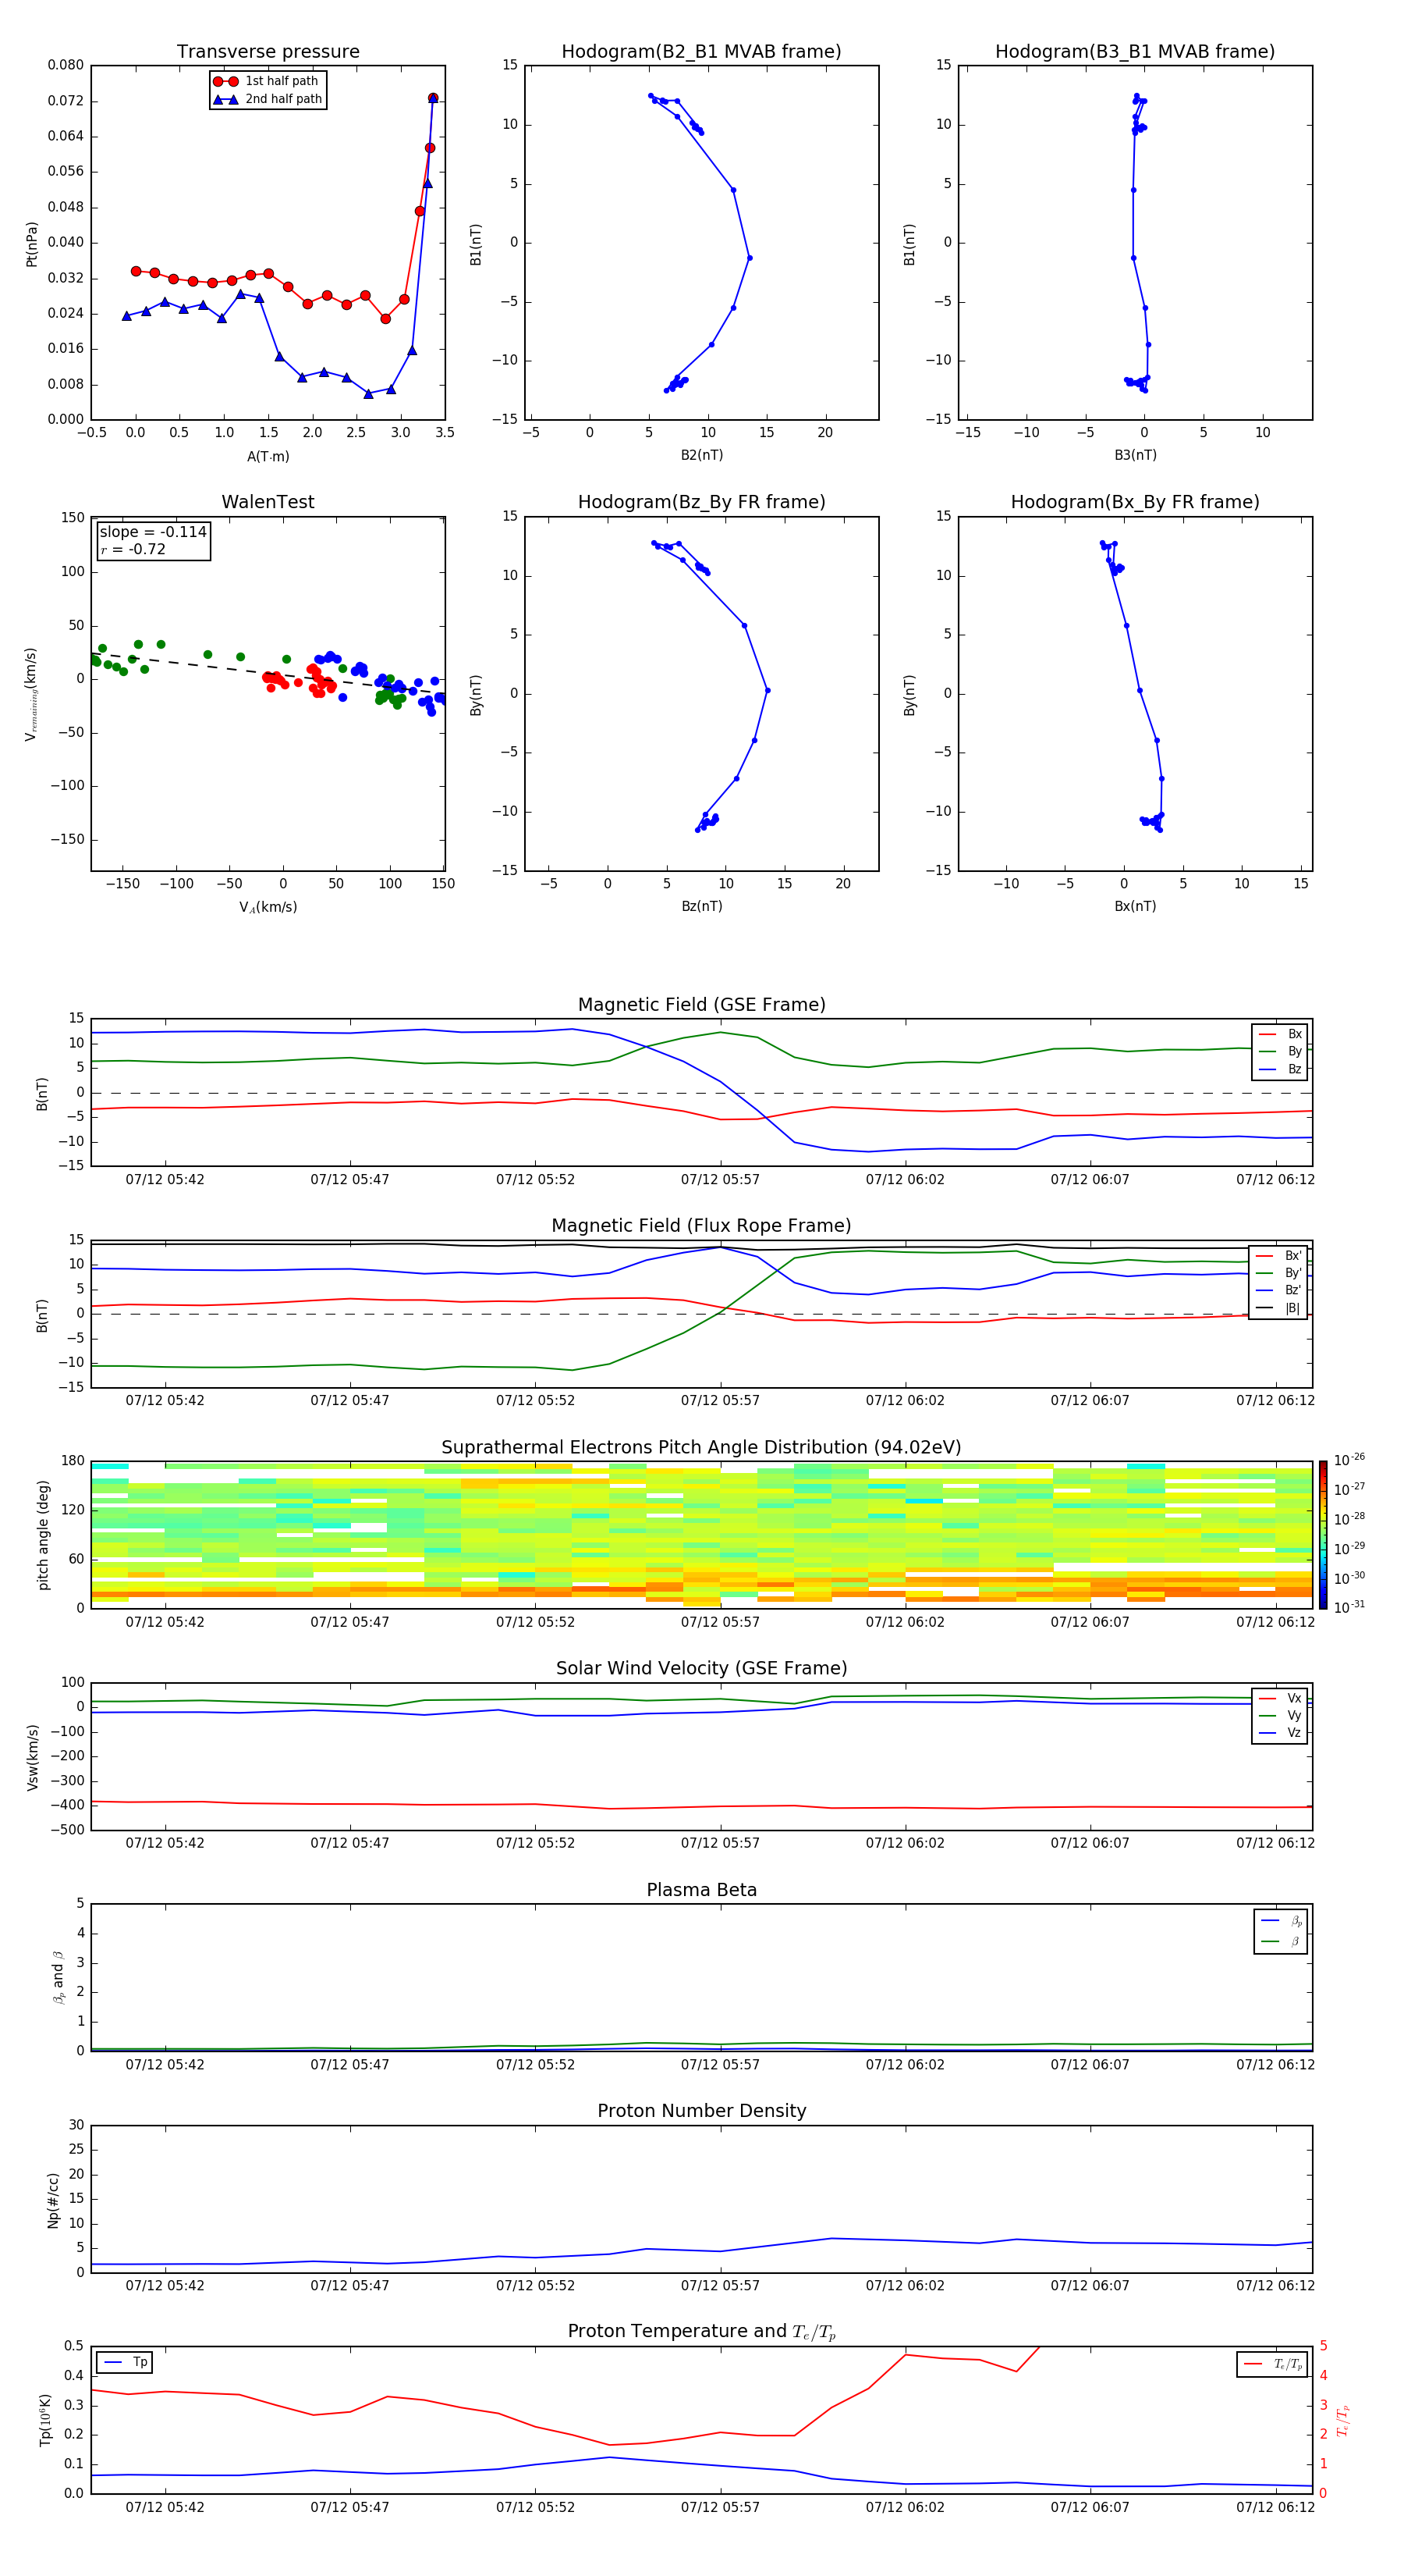Click the 10^-31 colorbar tick label
1404x2576 pixels.
[1350, 1607]
